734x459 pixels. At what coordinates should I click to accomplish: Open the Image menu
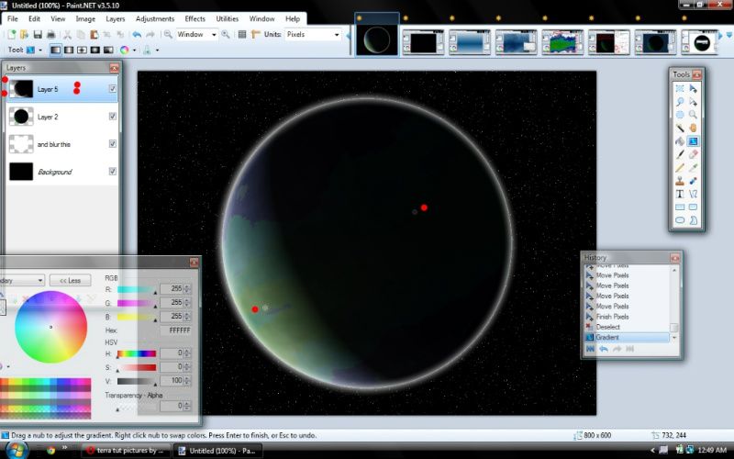[x=85, y=18]
